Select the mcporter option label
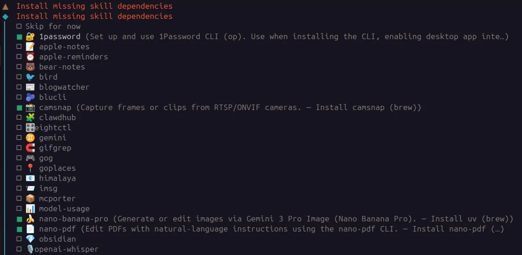The height and width of the screenshot is (255, 522). (57, 198)
